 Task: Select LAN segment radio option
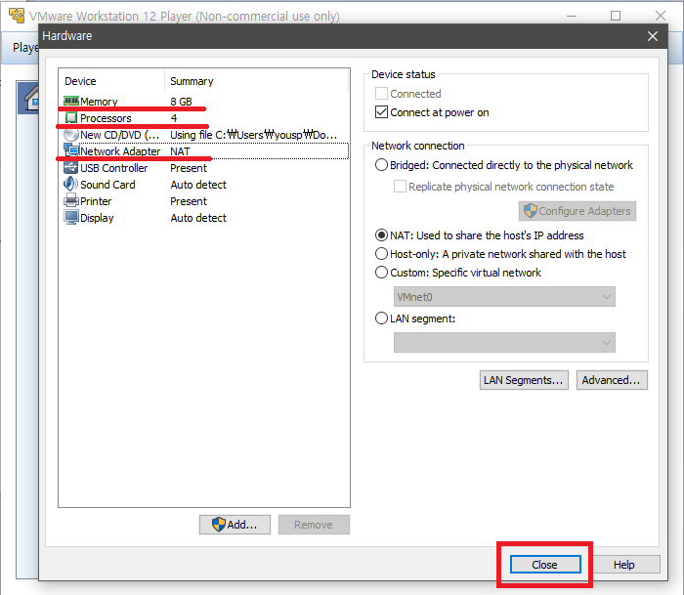(x=381, y=318)
